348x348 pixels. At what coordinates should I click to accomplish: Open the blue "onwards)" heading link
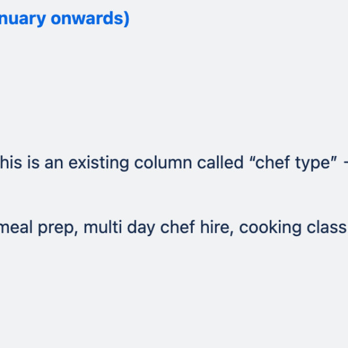coord(90,19)
